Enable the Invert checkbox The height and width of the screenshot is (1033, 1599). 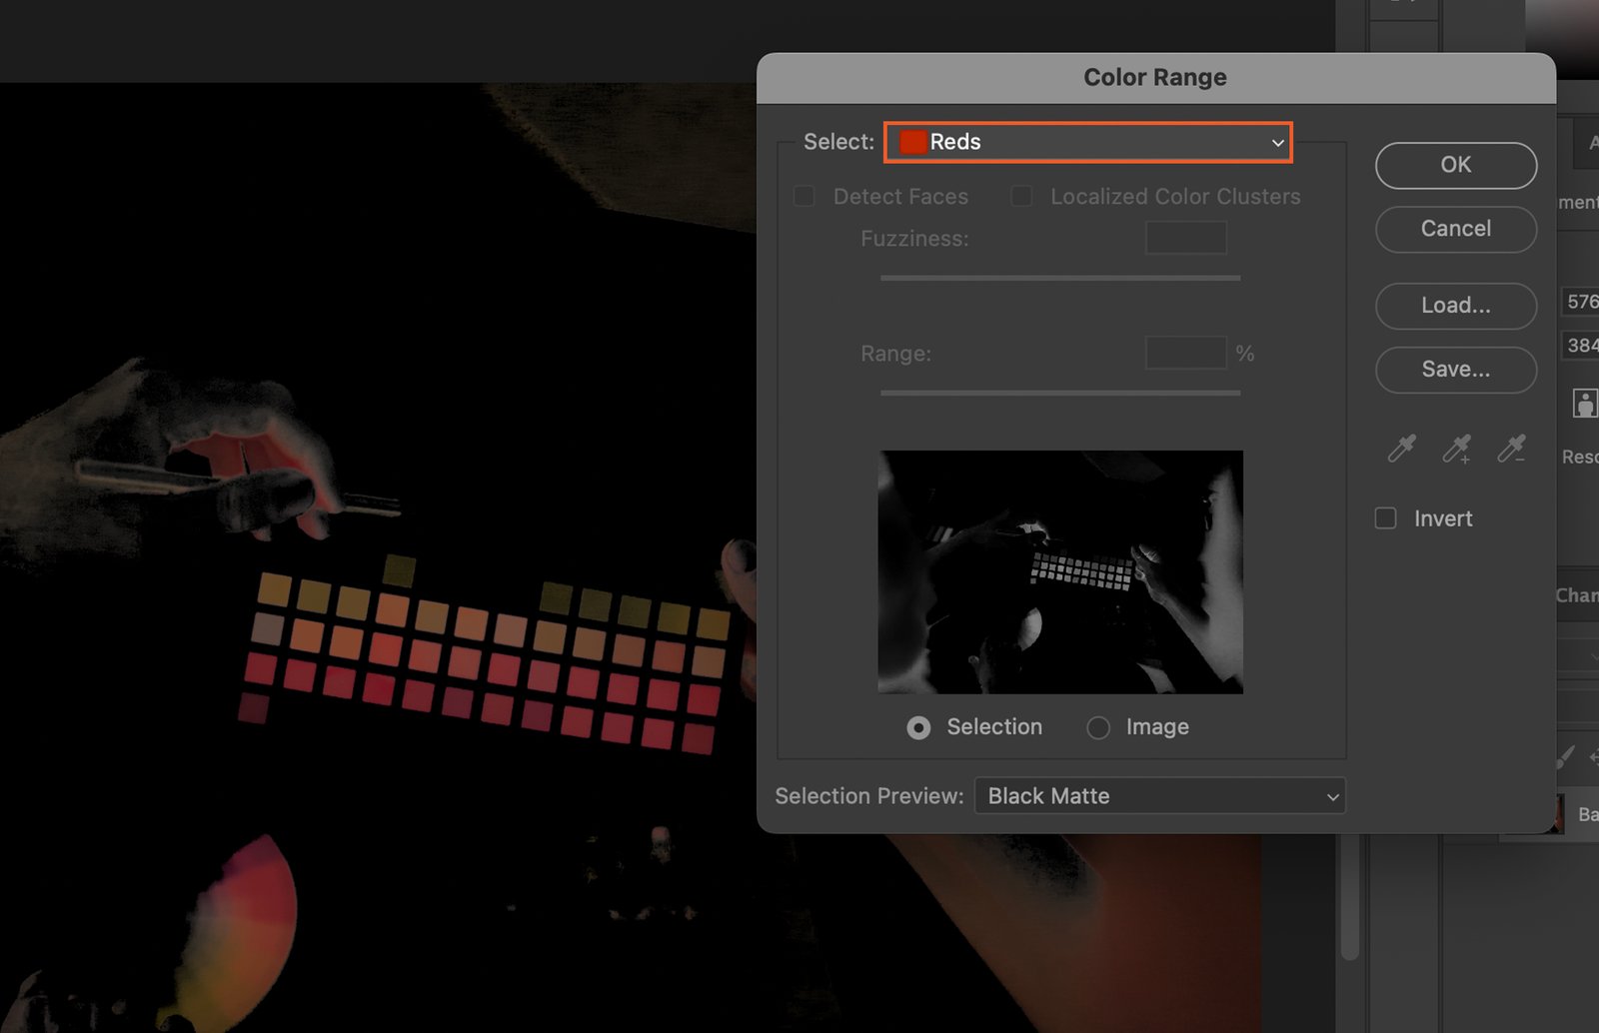(1386, 518)
